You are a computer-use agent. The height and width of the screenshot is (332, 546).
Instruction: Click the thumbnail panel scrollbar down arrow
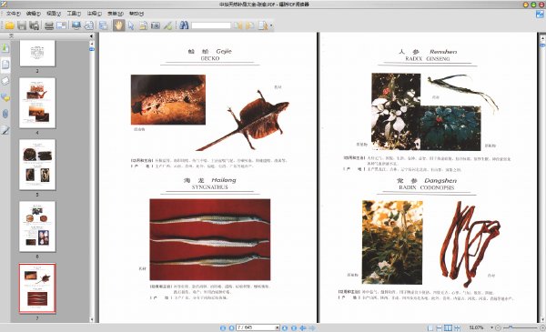coord(92,319)
